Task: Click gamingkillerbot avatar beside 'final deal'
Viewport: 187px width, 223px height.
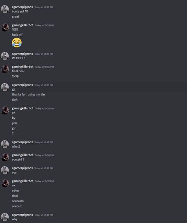Action: [5, 69]
